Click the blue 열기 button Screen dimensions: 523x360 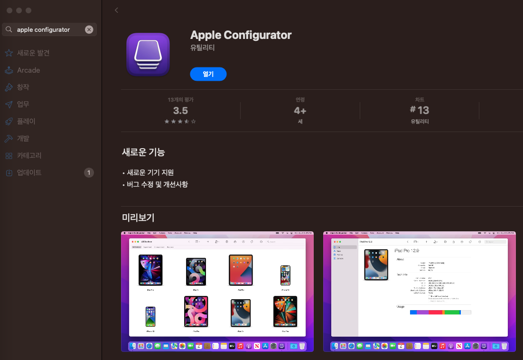tap(208, 74)
